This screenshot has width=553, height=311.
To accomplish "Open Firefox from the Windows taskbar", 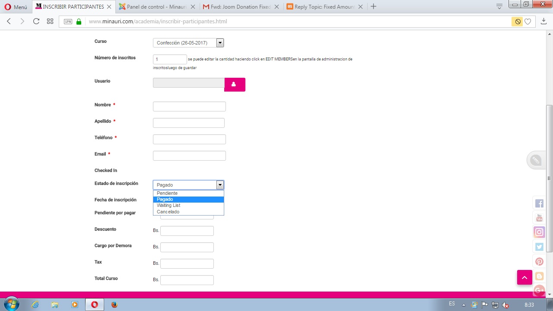I will click(x=114, y=305).
